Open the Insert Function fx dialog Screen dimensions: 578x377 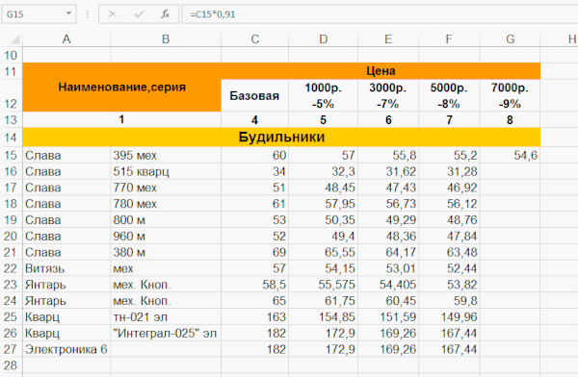tap(165, 14)
